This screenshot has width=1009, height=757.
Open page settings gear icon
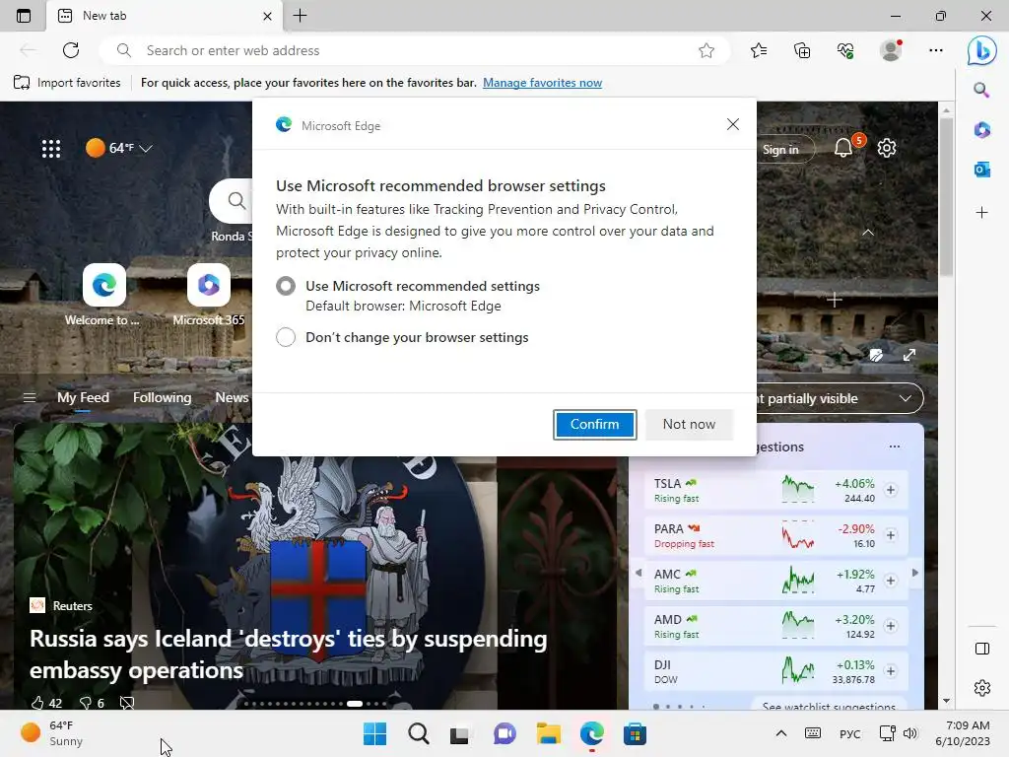887,148
